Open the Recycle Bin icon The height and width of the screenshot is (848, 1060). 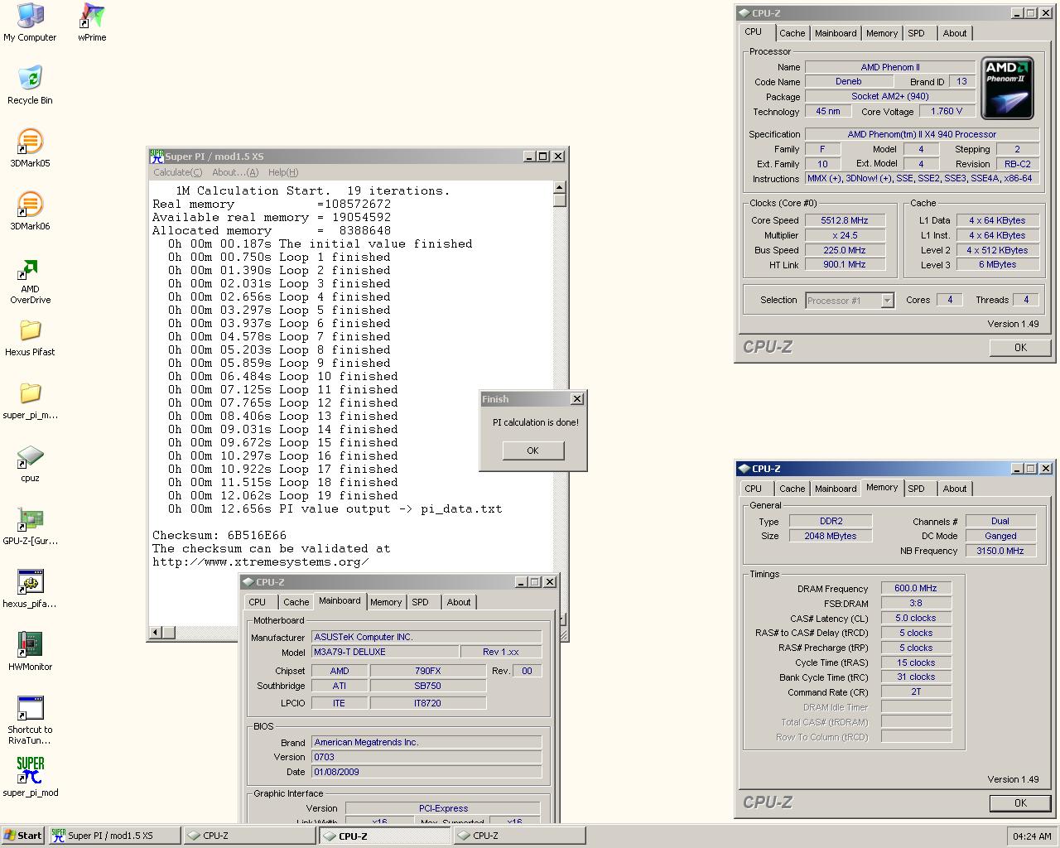click(x=30, y=85)
